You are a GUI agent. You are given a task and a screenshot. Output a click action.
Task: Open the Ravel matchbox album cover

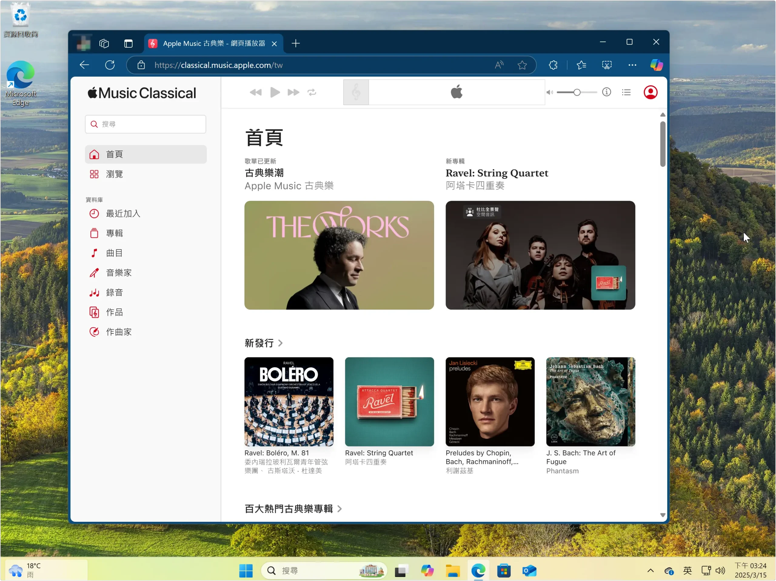pyautogui.click(x=390, y=402)
